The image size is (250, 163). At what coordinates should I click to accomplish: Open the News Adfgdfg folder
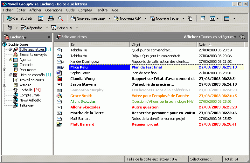tap(30, 100)
